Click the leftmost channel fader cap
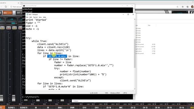 pyautogui.click(x=2, y=98)
